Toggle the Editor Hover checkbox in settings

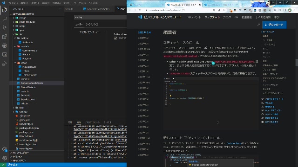[x=115, y=38]
